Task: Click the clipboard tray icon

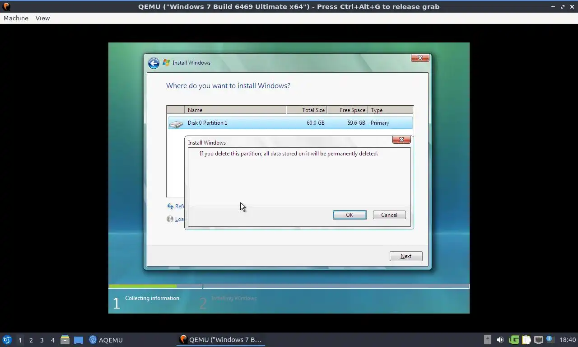Action: 527,340
